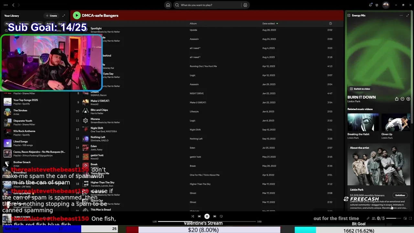Open the mini player
This screenshot has height=233, width=414.
[405, 218]
